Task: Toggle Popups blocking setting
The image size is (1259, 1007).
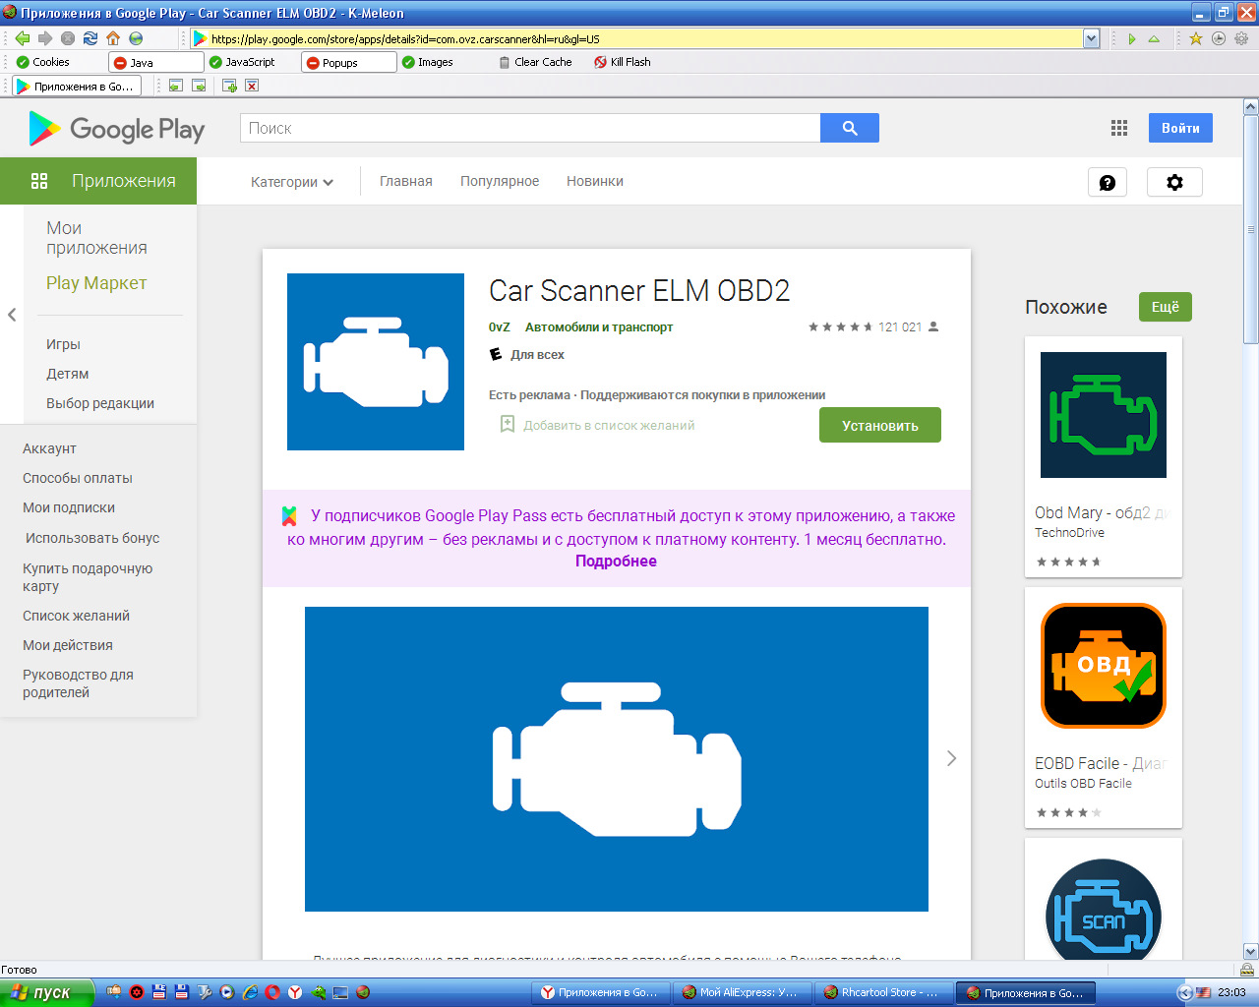Action: point(348,62)
